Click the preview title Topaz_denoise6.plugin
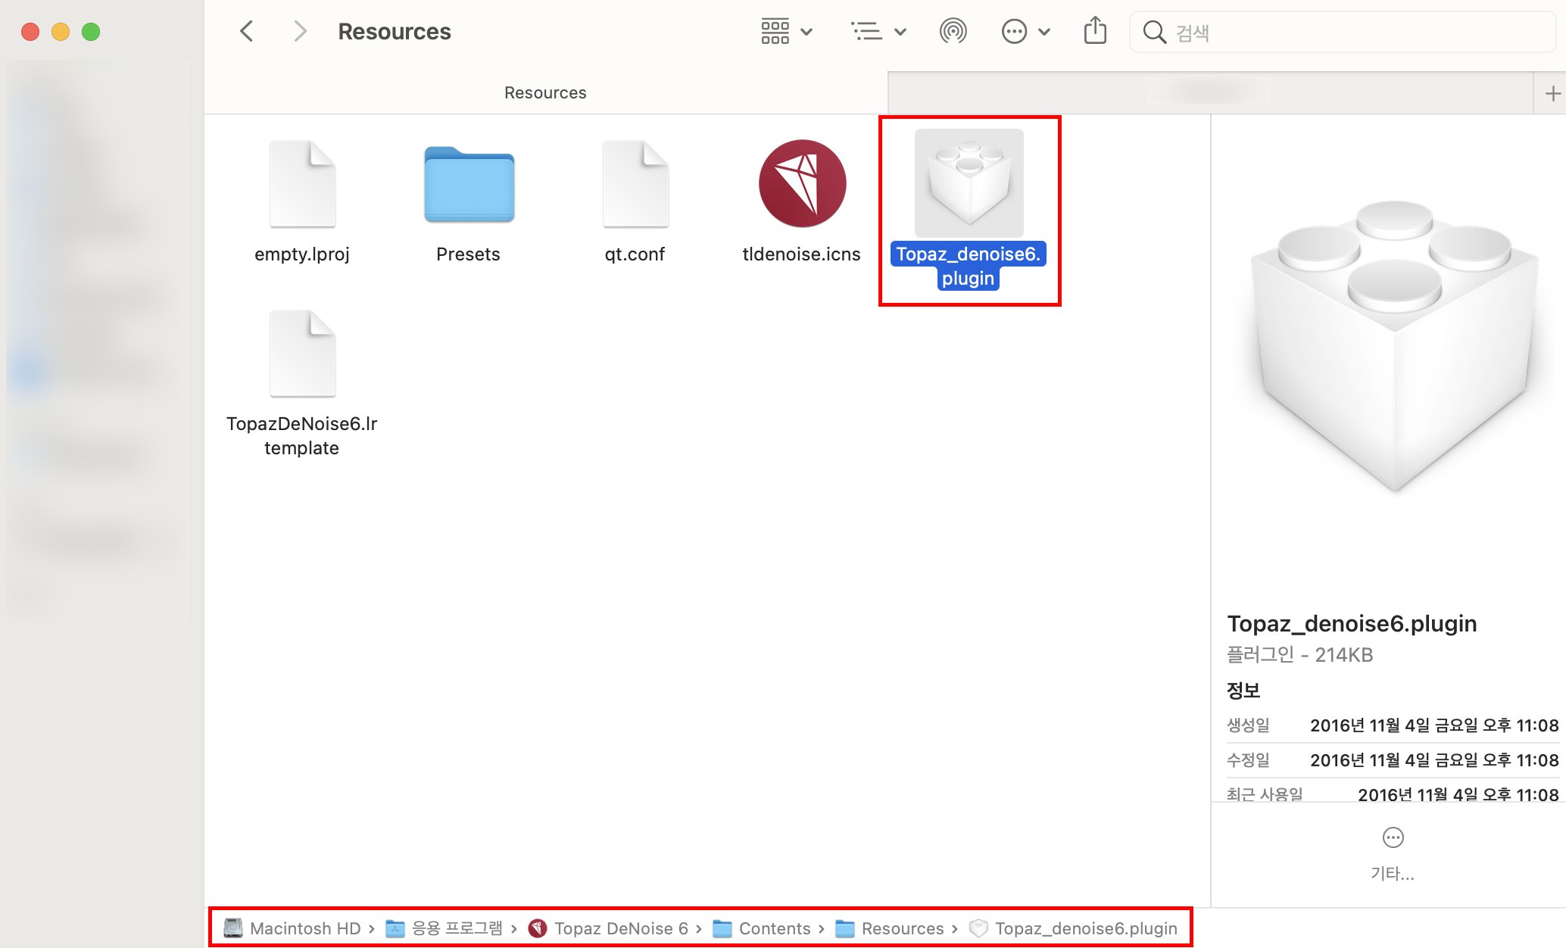Viewport: 1566px width, 948px height. (x=1352, y=623)
